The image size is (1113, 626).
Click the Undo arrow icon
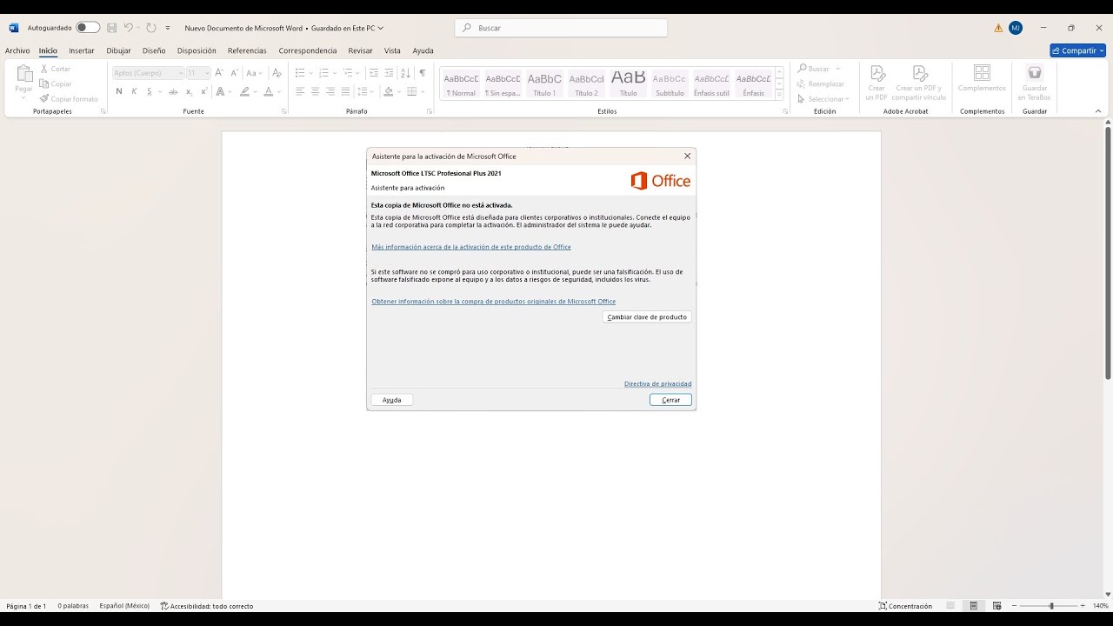pos(129,28)
